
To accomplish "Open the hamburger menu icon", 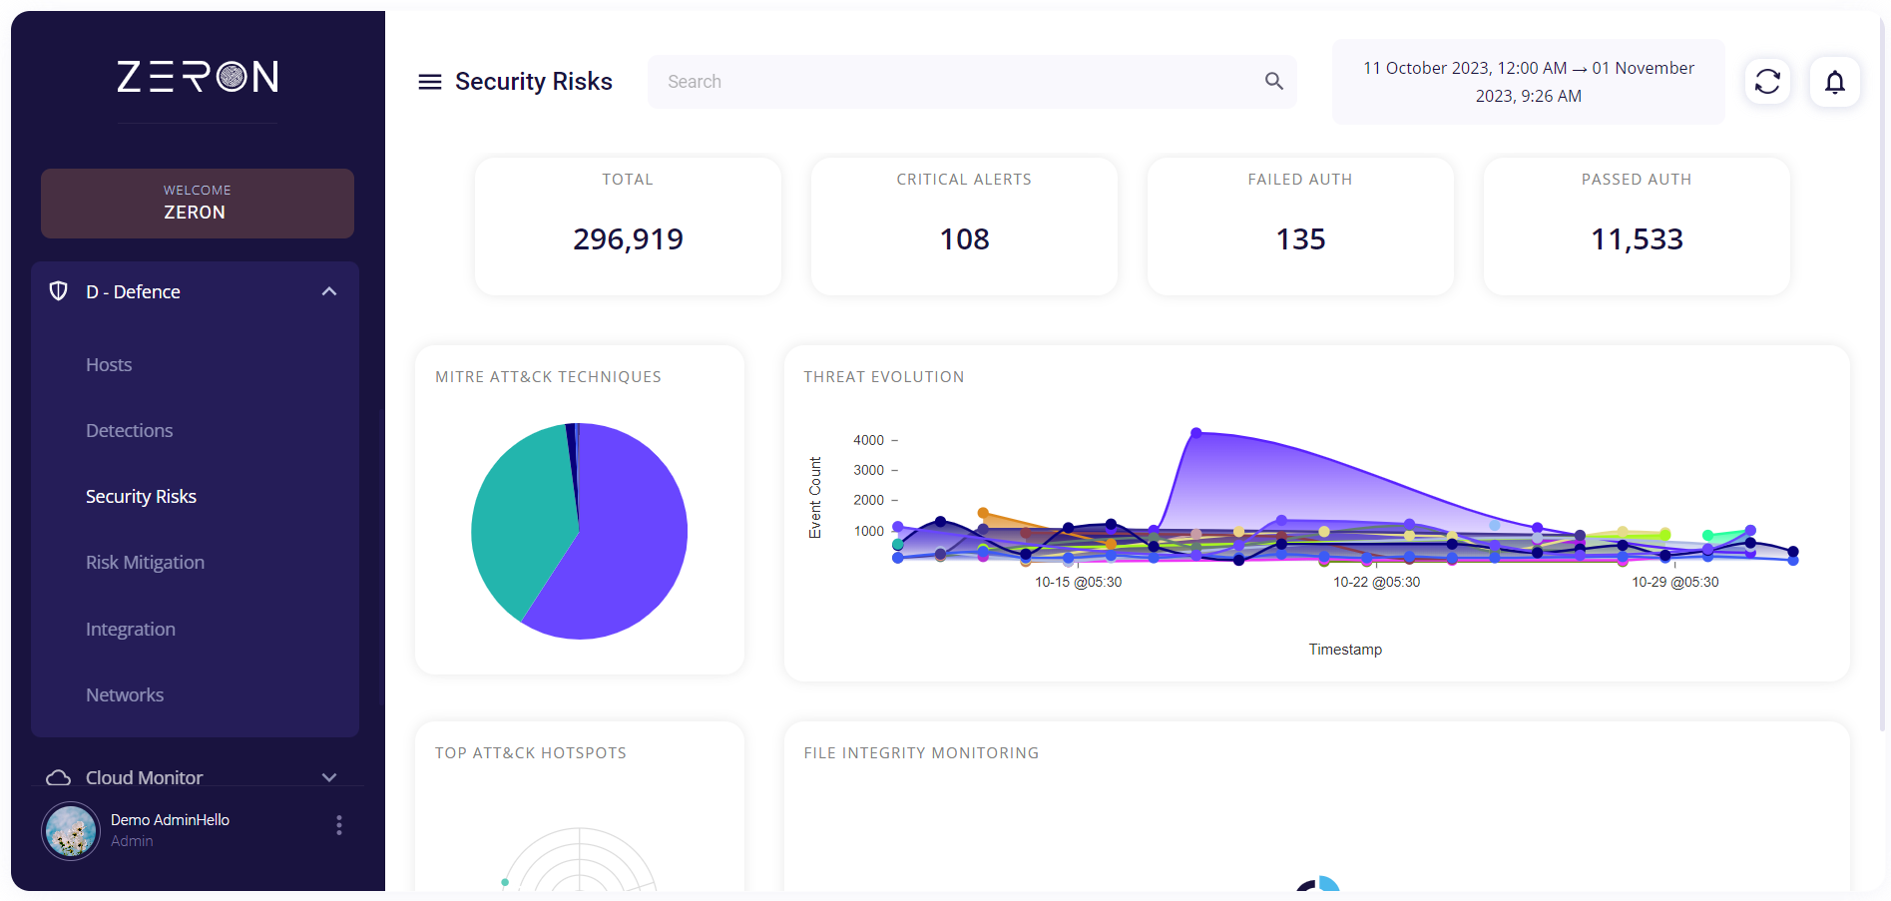I will point(429,82).
